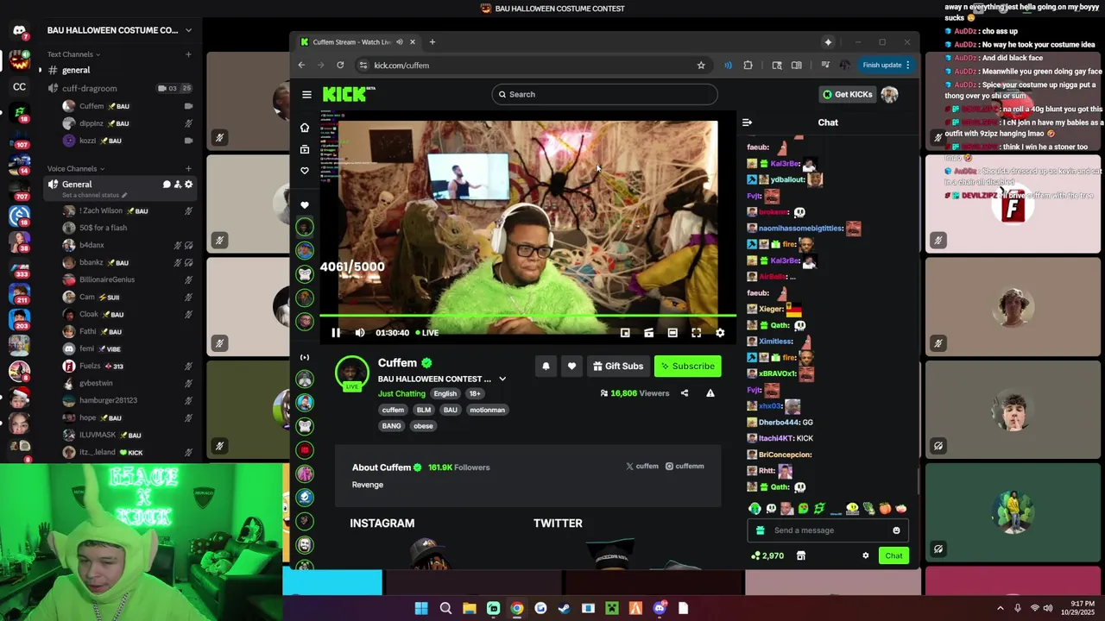
Task: Open the taskbar volume control
Action: [x=1048, y=608]
